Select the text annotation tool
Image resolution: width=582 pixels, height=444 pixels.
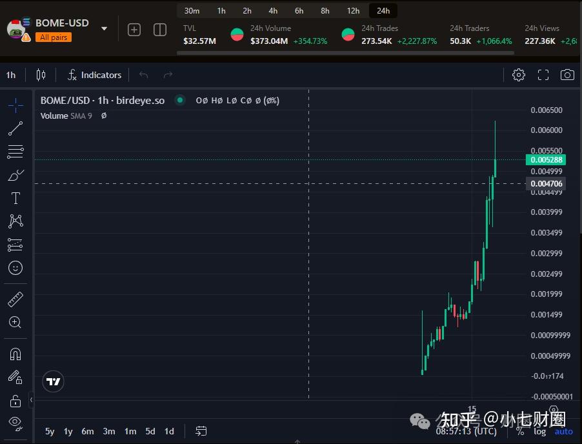15,198
